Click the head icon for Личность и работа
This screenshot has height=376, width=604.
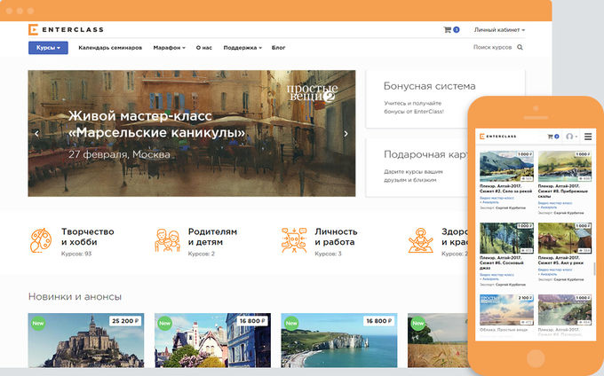click(294, 240)
